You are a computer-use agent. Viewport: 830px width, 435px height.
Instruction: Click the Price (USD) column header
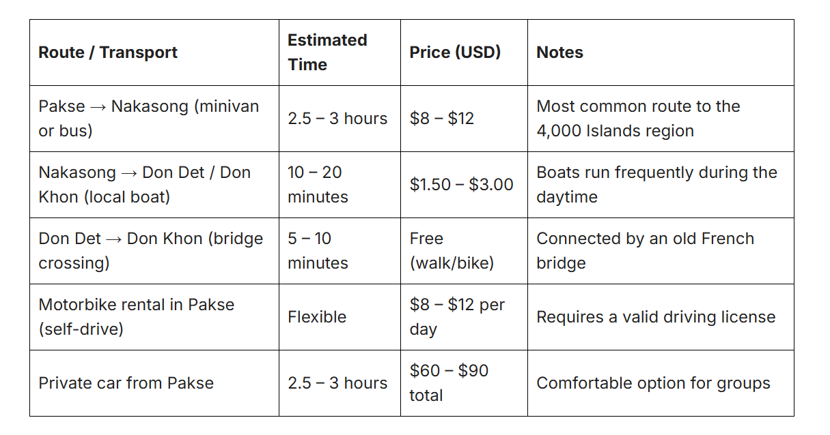(x=464, y=52)
